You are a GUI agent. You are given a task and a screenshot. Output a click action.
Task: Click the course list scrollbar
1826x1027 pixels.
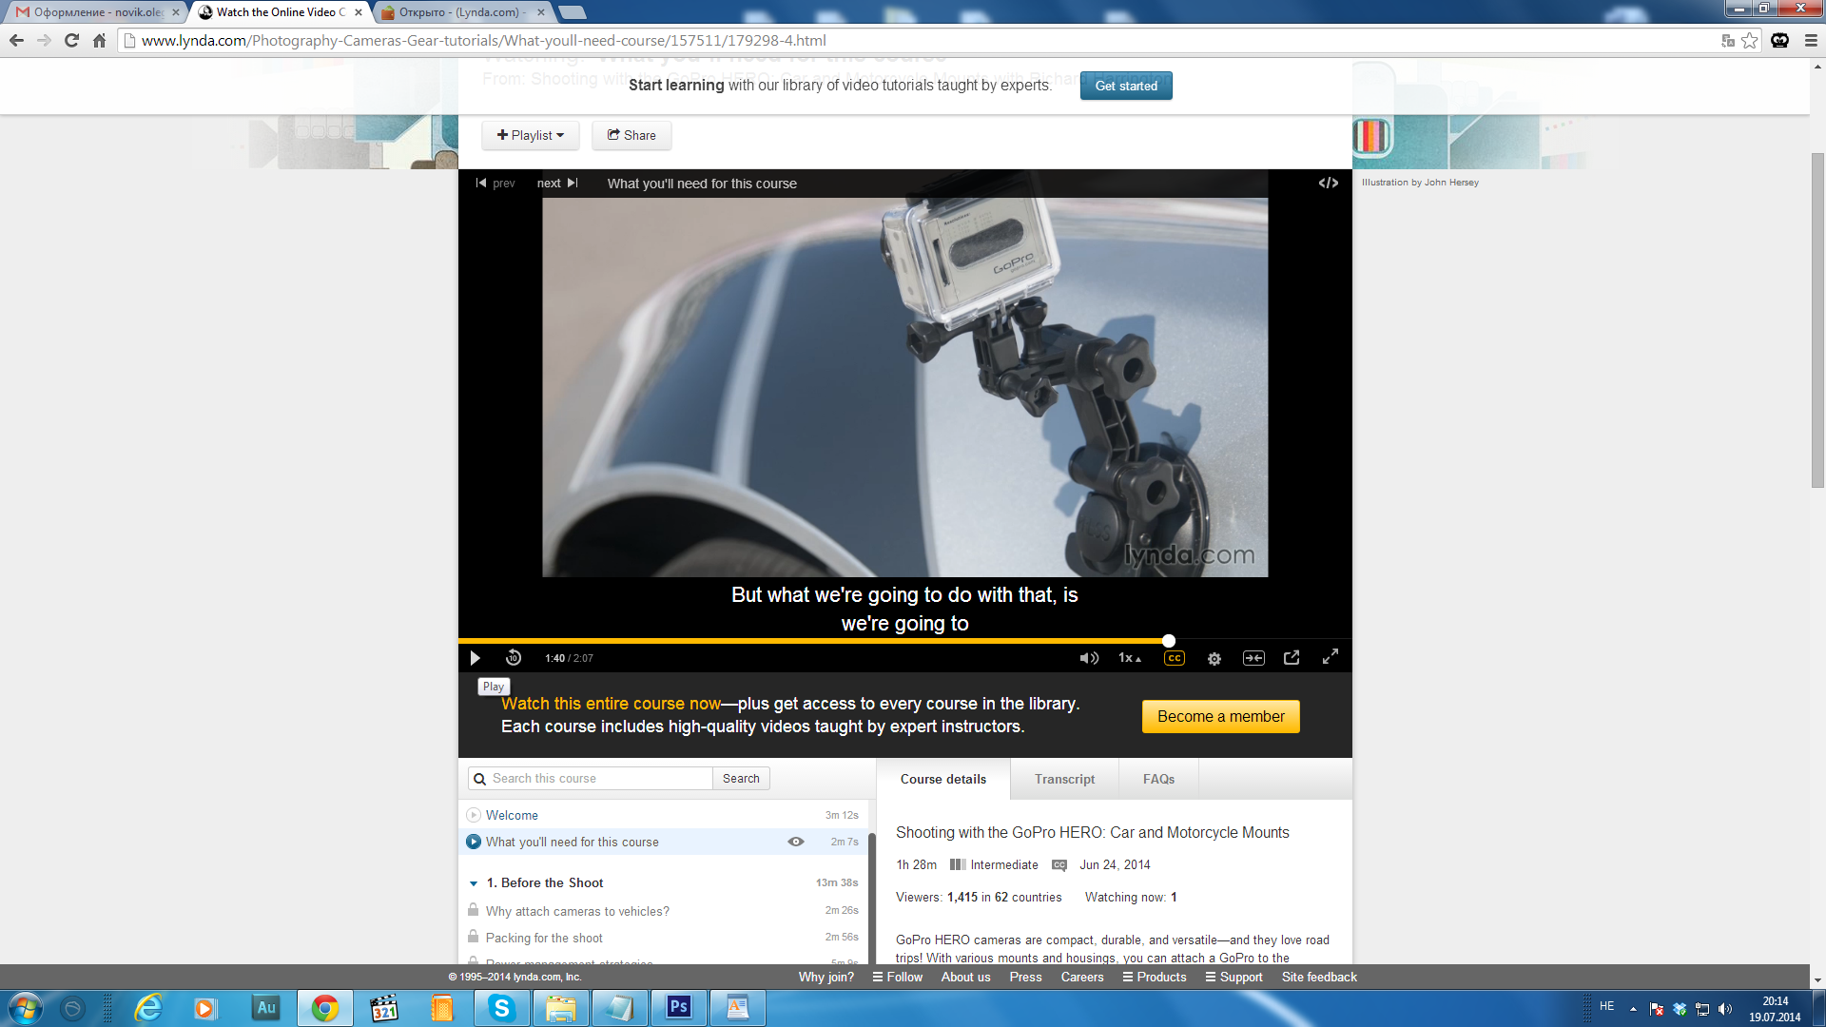pyautogui.click(x=871, y=900)
